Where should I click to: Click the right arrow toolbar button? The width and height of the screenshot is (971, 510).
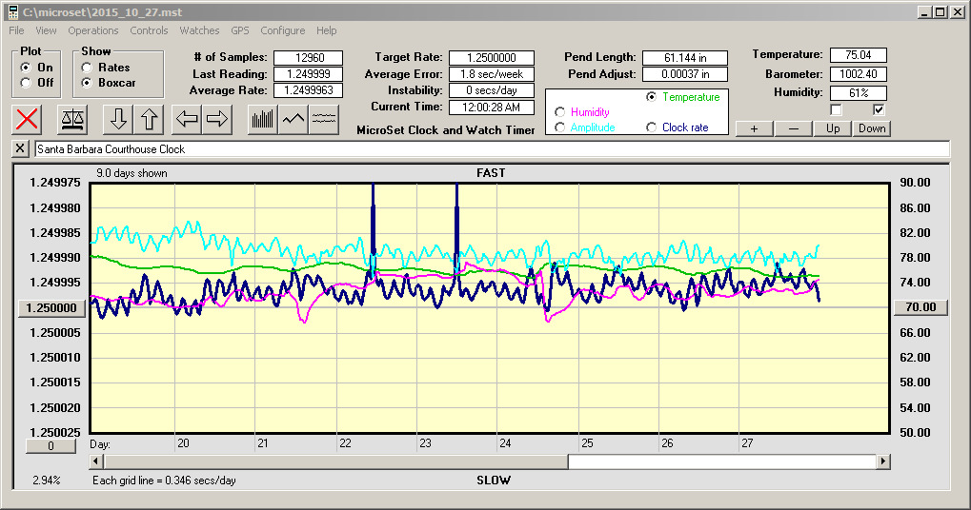[x=216, y=119]
